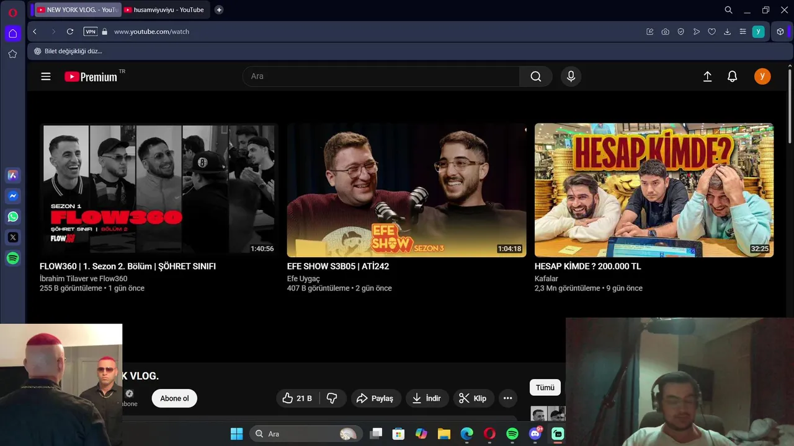
Task: Open the EFE SHOW video thumbnail
Action: [406, 190]
